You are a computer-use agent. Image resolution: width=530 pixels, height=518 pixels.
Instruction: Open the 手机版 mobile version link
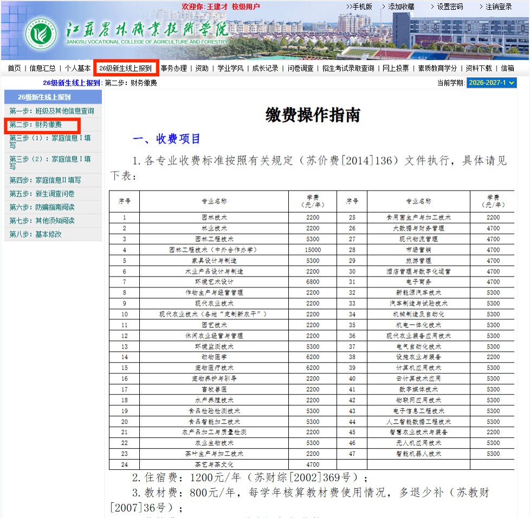click(x=359, y=6)
